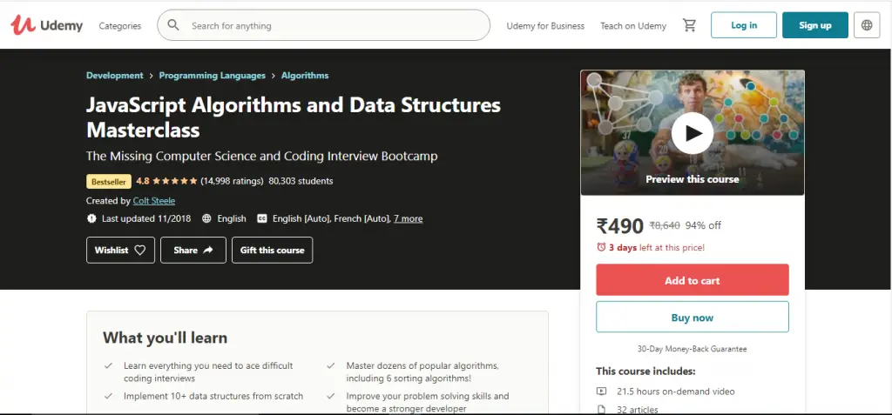The width and height of the screenshot is (892, 415).
Task: Click the Share arrow icon
Action: 208,251
